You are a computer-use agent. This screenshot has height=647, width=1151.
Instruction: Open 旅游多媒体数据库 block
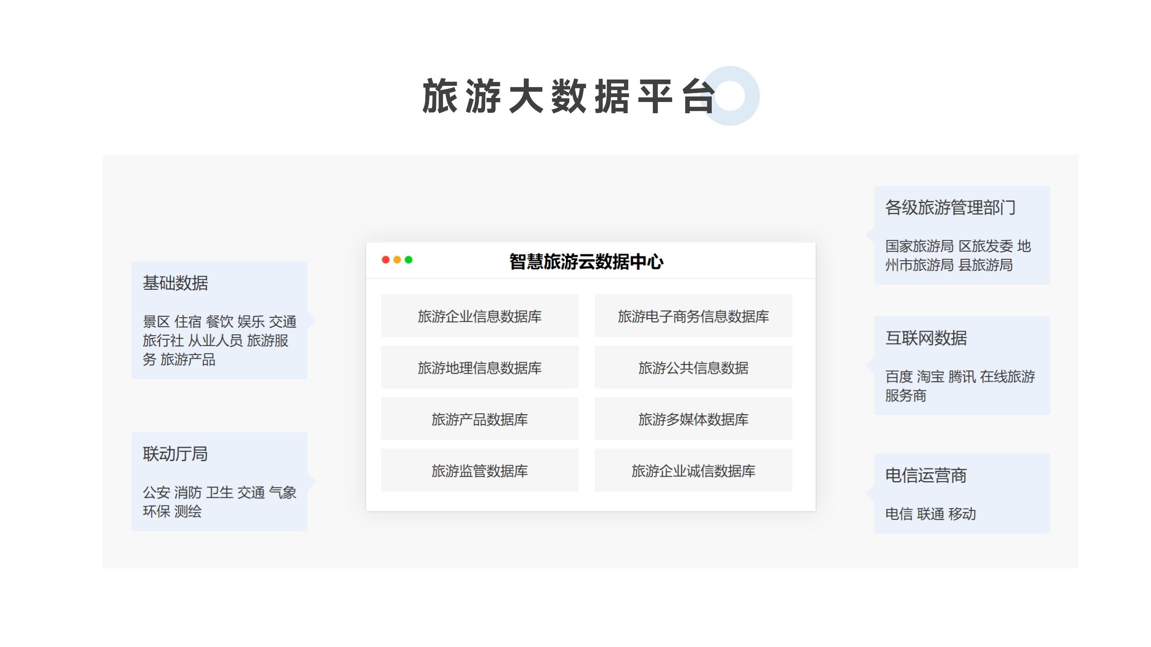(x=693, y=419)
